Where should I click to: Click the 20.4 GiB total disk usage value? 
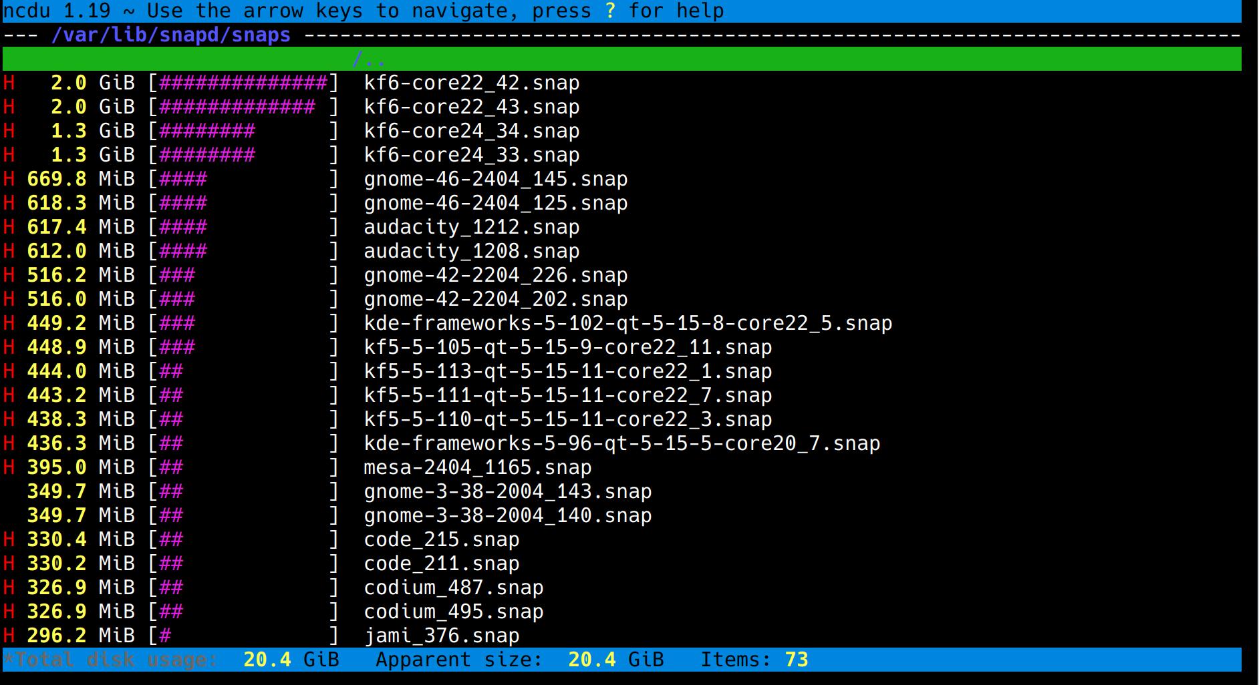(x=265, y=660)
